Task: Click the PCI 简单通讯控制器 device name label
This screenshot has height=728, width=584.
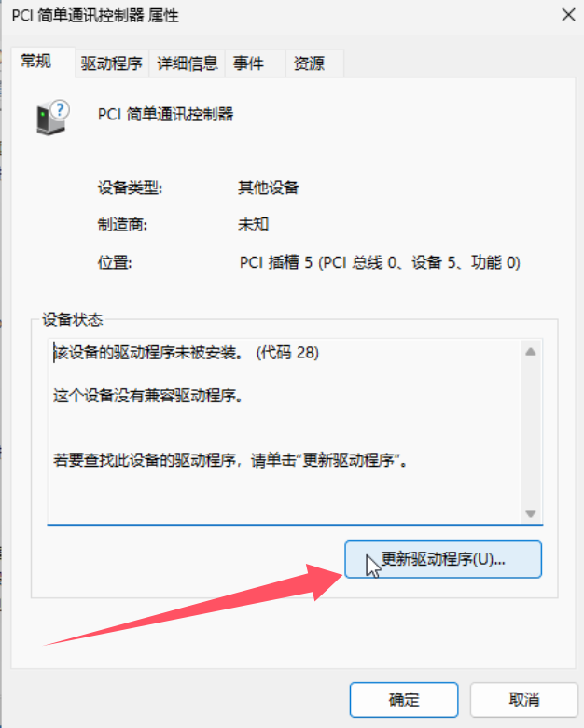Action: (x=166, y=114)
